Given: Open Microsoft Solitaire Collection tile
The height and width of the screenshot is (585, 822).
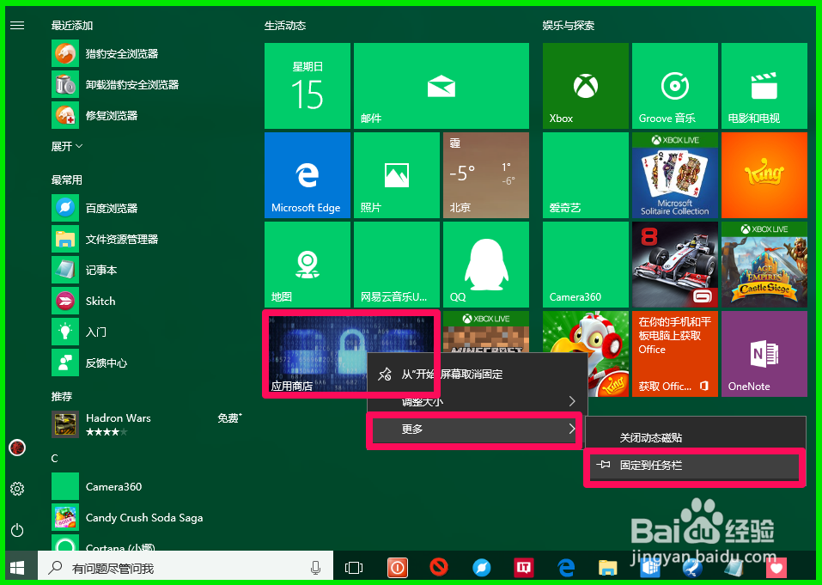Looking at the screenshot, I should pyautogui.click(x=674, y=175).
